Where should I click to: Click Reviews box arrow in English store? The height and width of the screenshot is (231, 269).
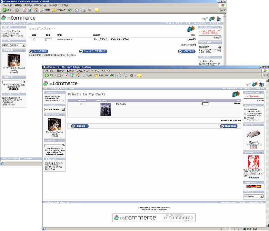click(x=261, y=153)
